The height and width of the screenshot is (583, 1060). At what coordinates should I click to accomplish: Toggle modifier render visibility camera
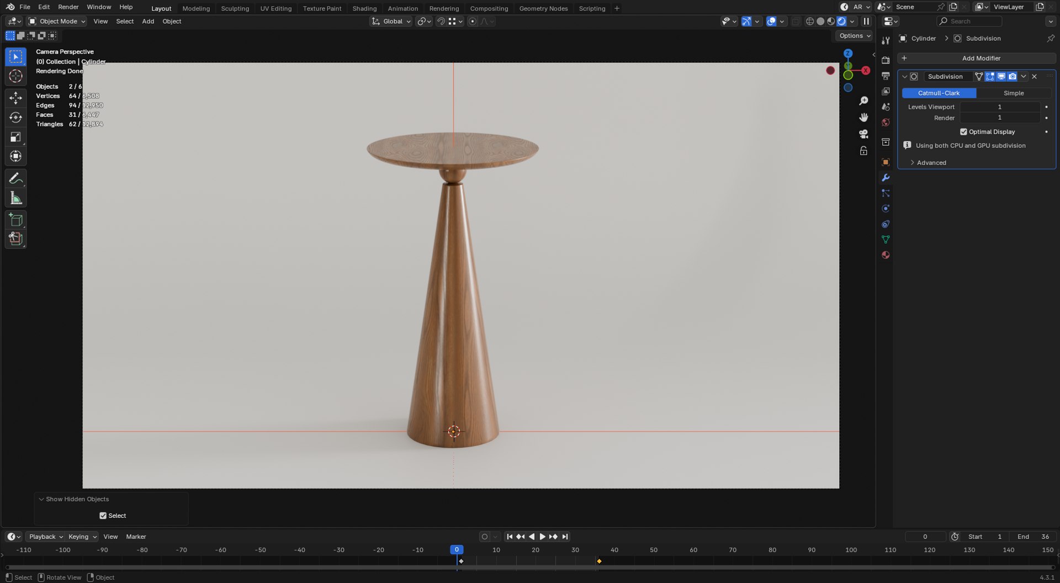[1012, 77]
